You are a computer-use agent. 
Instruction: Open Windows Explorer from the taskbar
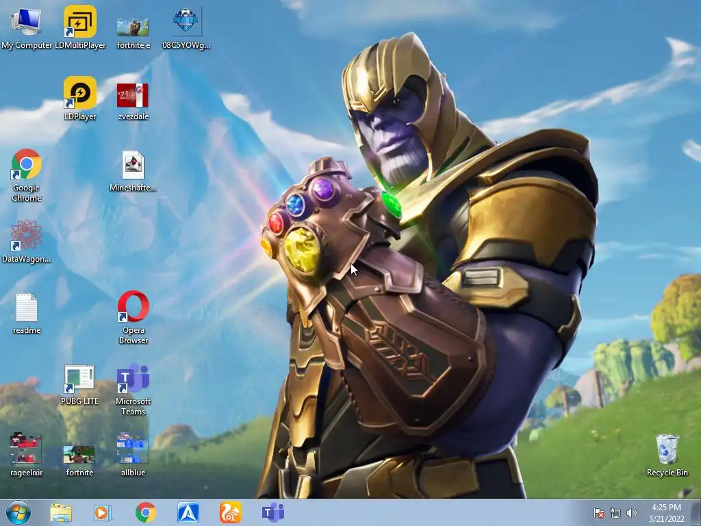(61, 513)
